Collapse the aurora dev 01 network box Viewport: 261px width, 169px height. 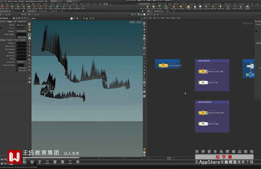coord(197,61)
